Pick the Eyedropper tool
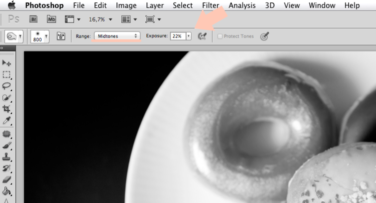 (7, 120)
